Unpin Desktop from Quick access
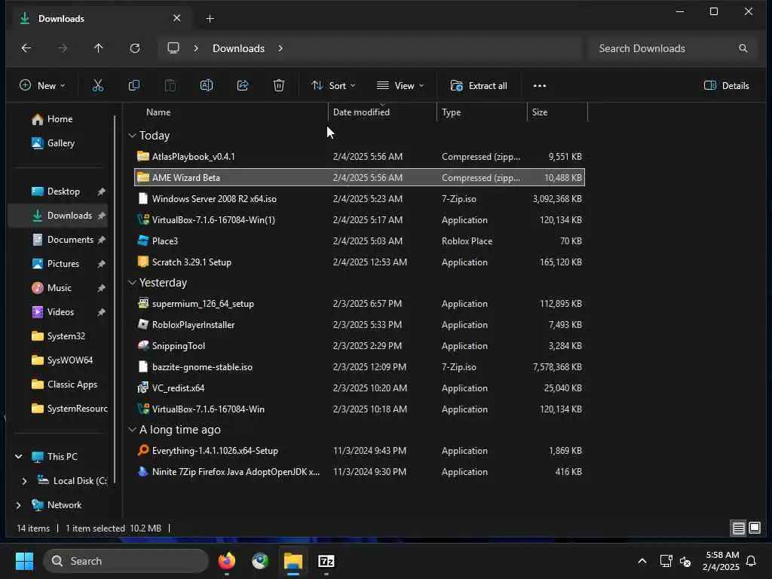The image size is (772, 579). [102, 191]
